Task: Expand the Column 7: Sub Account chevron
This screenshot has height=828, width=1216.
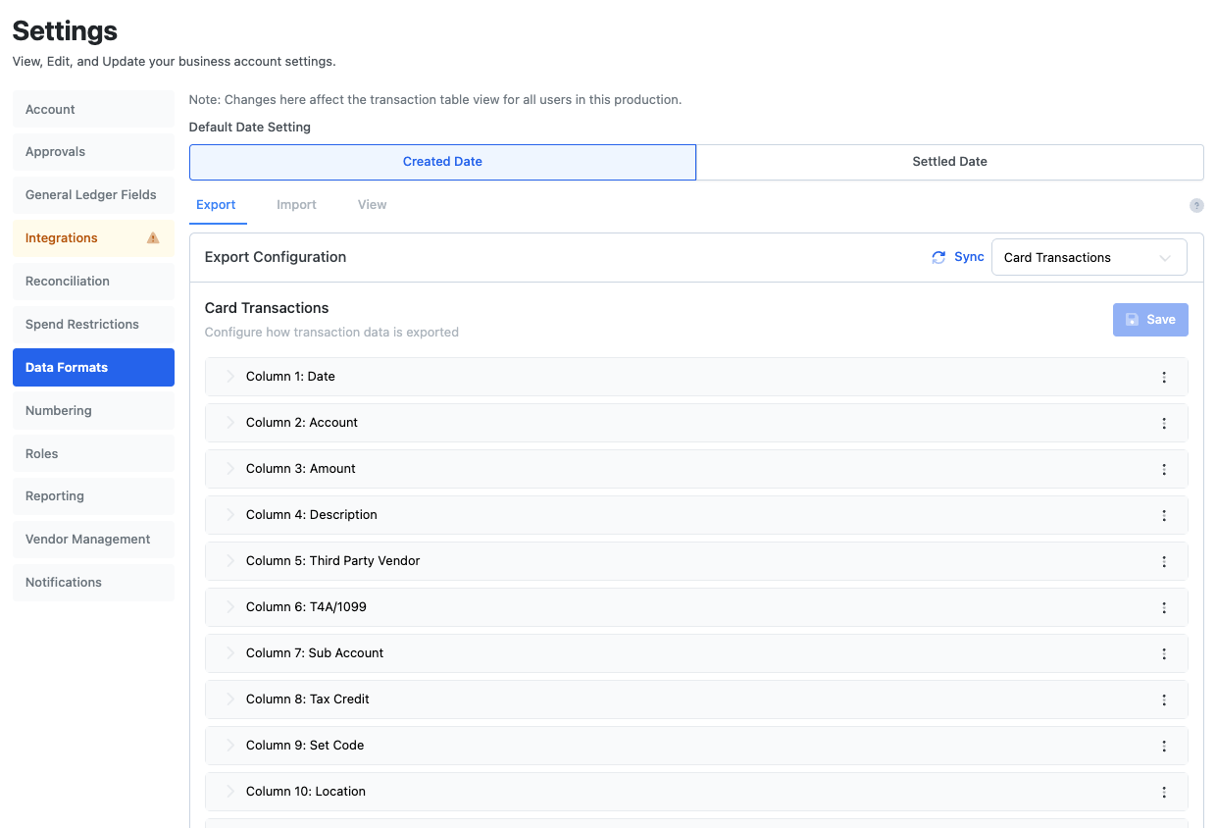Action: click(231, 653)
